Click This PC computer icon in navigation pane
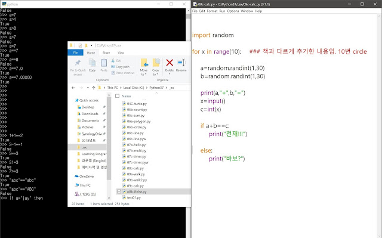This screenshot has width=382, height=238. pyautogui.click(x=76, y=185)
